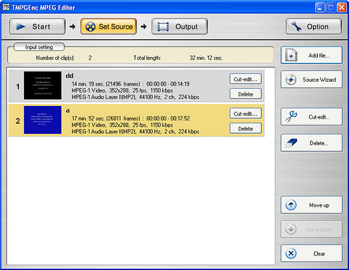
Task: Click the up arrow icon on Move up
Action: [291, 205]
